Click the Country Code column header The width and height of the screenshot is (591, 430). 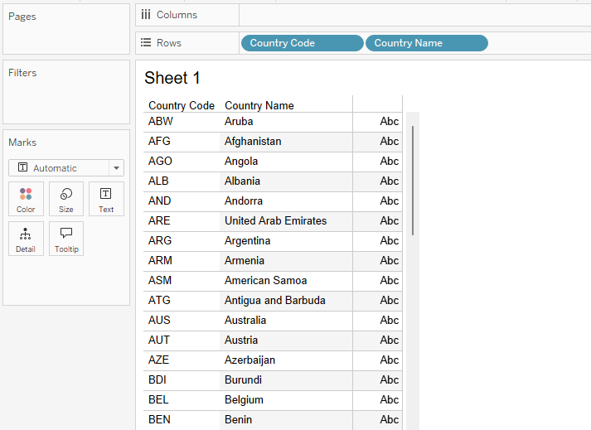[182, 105]
